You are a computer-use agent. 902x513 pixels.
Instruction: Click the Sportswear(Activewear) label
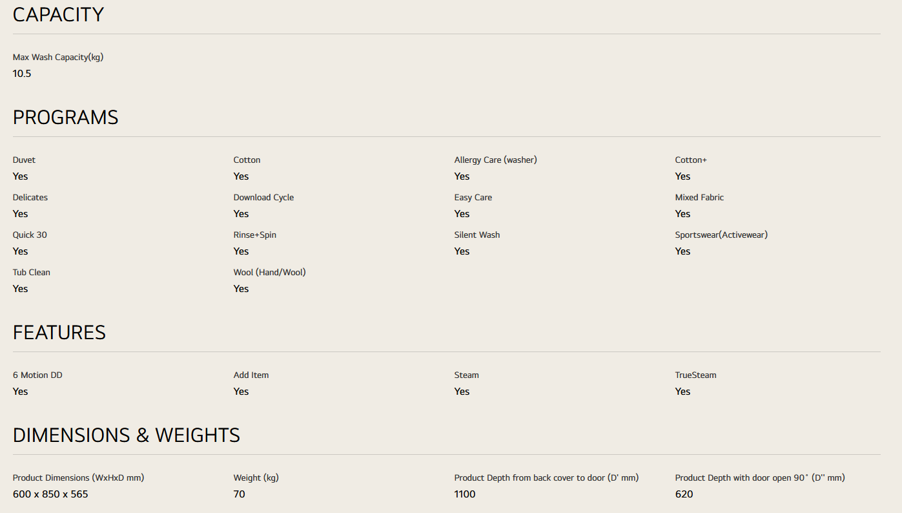coord(721,235)
